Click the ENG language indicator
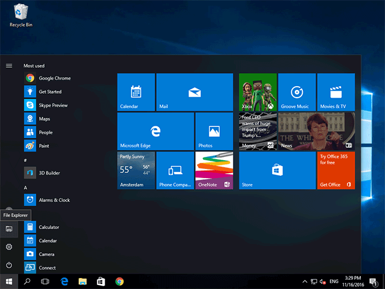385x289 pixels. tap(334, 282)
